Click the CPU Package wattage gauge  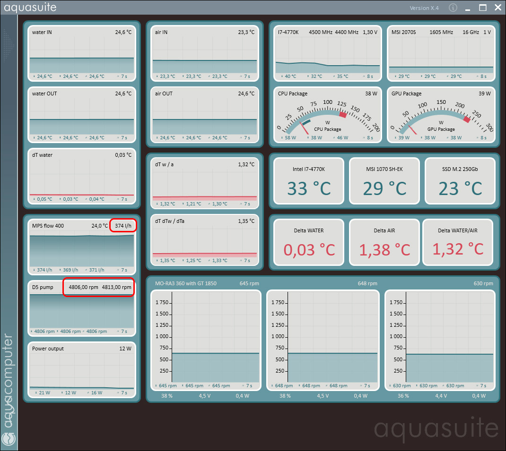[x=328, y=115]
